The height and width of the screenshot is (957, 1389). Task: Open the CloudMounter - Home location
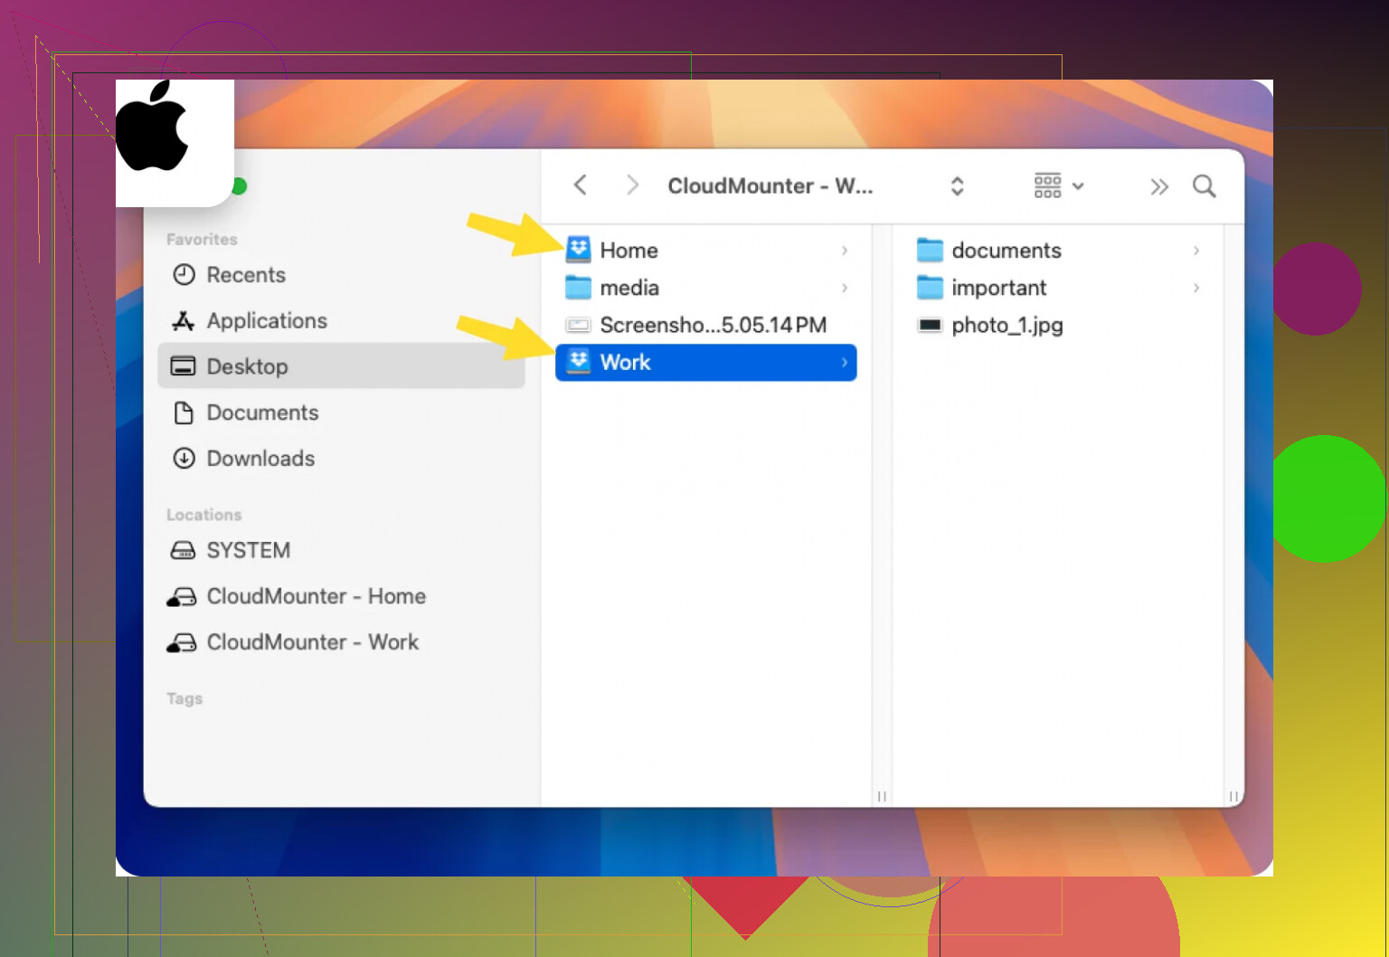pos(315,596)
